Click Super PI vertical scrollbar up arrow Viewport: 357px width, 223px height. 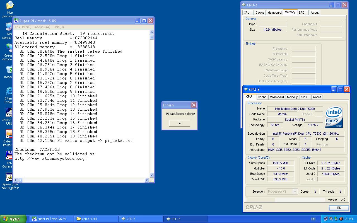coord(152,33)
